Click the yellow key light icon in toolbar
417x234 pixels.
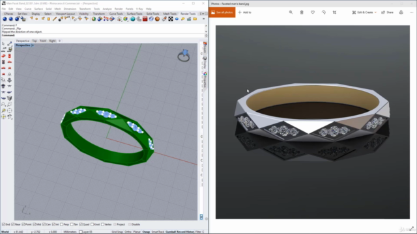pyautogui.click(x=182, y=19)
